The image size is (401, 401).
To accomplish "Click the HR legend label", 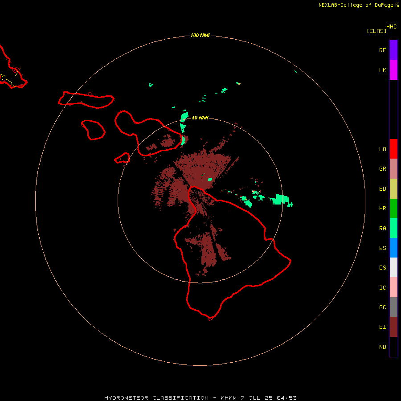I will coord(382,209).
